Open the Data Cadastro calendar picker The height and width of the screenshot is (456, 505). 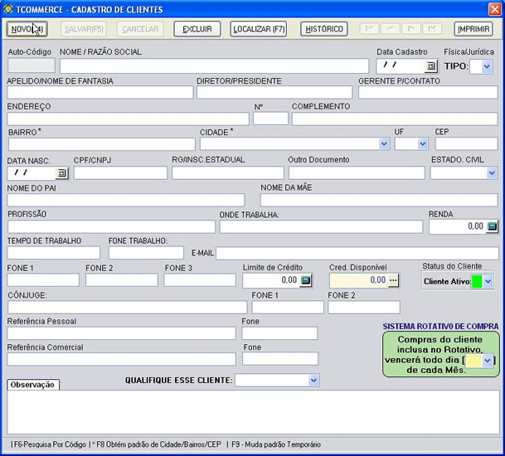coord(431,66)
